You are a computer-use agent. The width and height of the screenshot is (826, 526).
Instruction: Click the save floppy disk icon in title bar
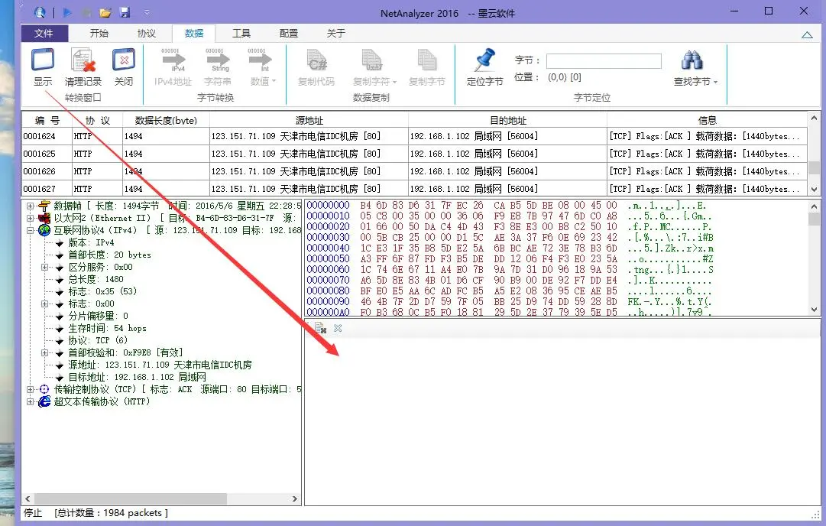click(x=125, y=12)
